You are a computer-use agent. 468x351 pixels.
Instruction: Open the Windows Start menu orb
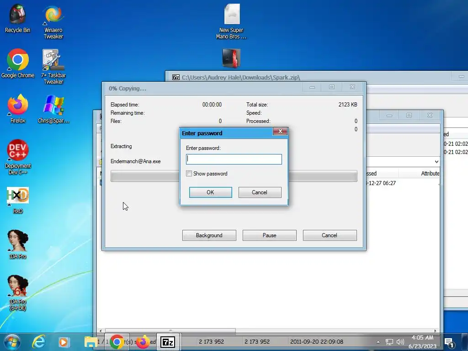[12, 342]
